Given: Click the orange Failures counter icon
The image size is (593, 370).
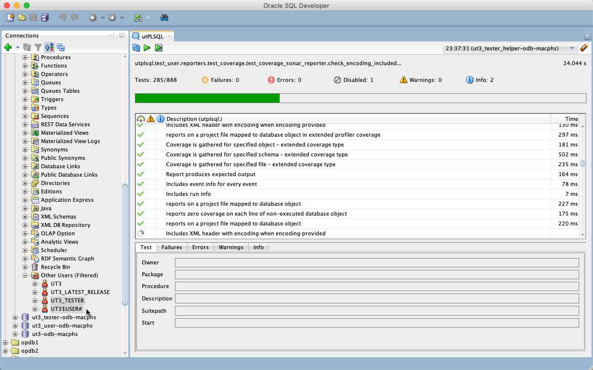Looking at the screenshot, I should (x=205, y=80).
